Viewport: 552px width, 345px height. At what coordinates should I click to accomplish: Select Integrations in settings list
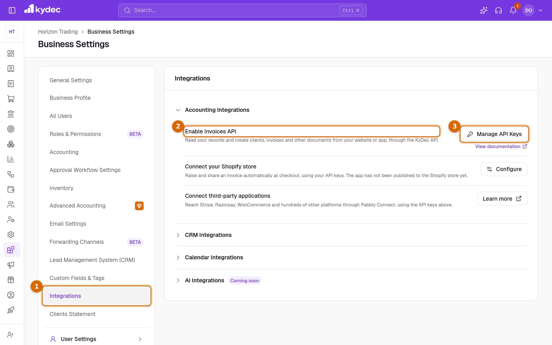[96, 296]
